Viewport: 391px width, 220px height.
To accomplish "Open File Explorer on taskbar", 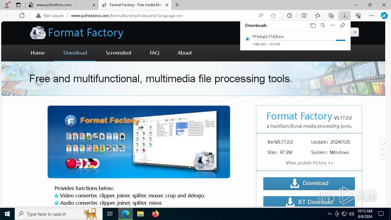I will tap(141, 214).
